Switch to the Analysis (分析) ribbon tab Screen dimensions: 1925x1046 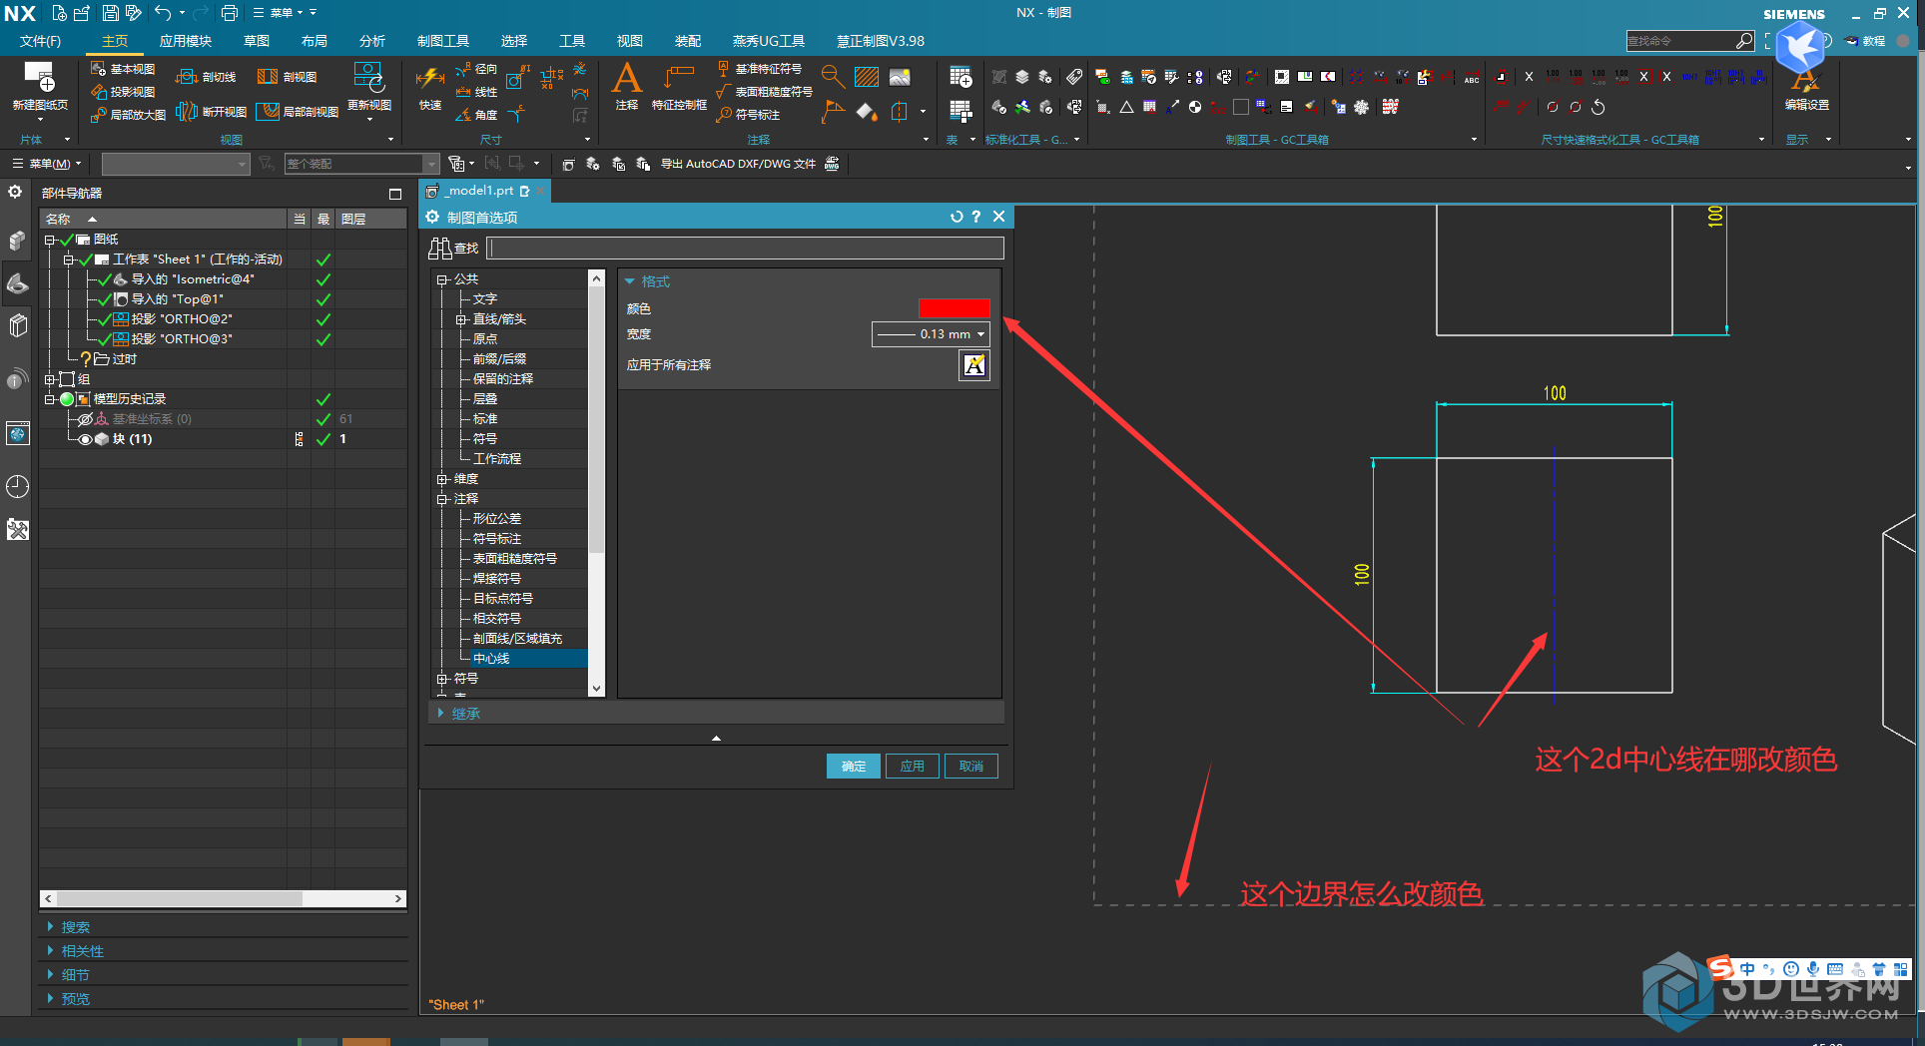coord(372,41)
